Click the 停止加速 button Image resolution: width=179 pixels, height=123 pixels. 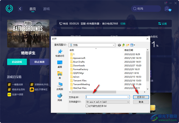39,62
